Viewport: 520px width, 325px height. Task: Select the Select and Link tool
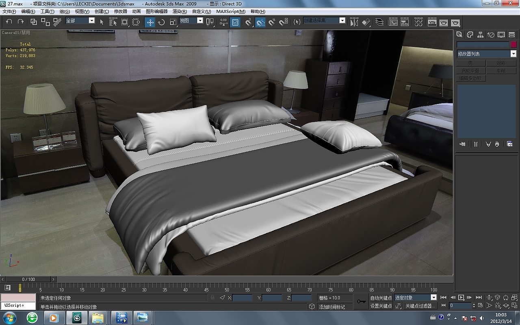coord(34,22)
